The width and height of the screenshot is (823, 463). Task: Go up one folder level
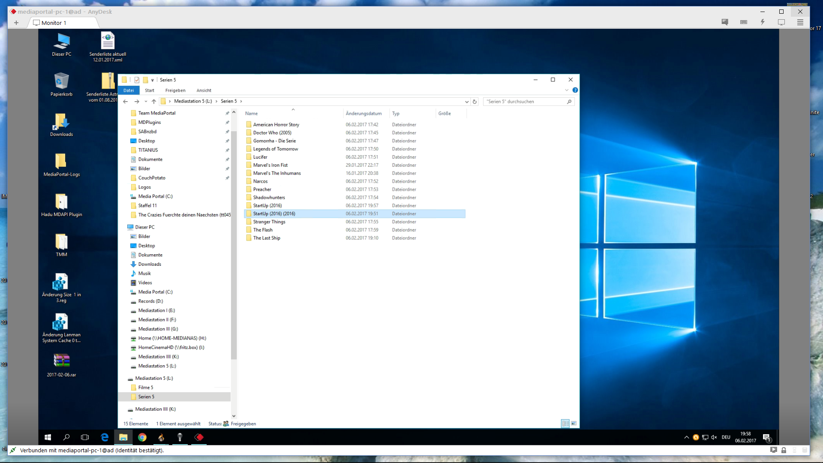pyautogui.click(x=153, y=102)
